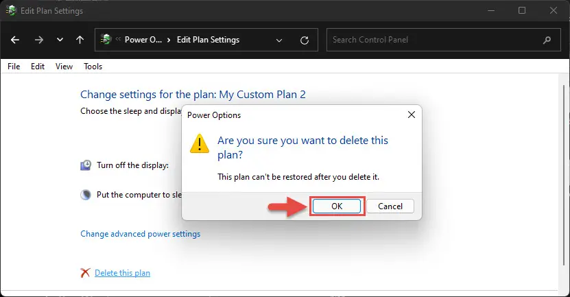Image resolution: width=570 pixels, height=297 pixels.
Task: Cancel the delete plan dialog
Action: 390,206
